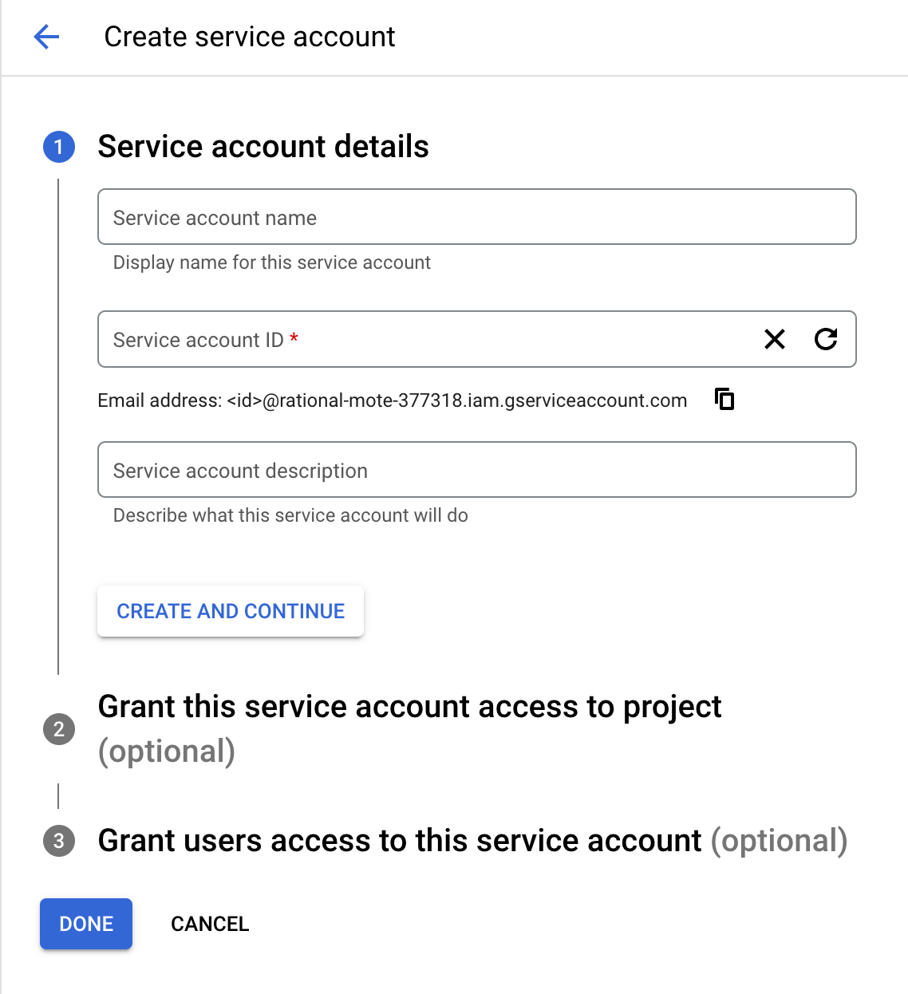
Task: Copy the service account email address
Action: (724, 399)
